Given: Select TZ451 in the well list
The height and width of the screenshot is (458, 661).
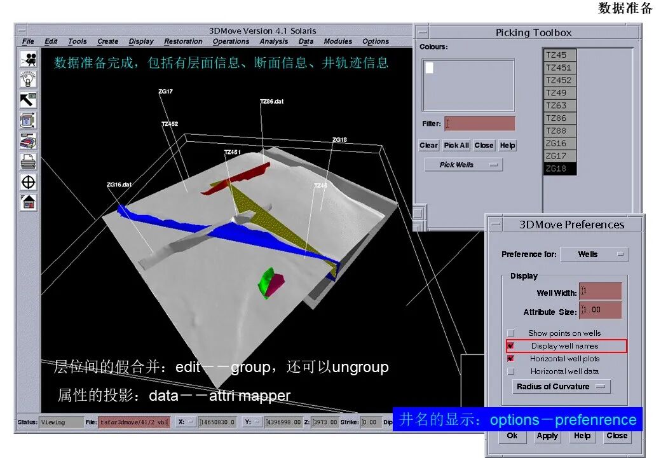Looking at the screenshot, I should (560, 67).
